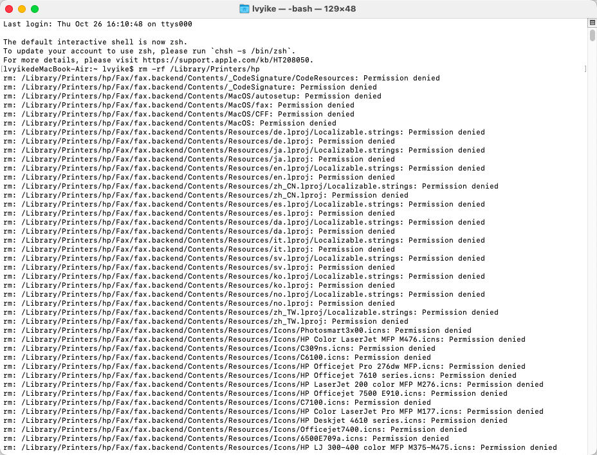Click the "HP Officejet 7610 series.icns" line

pyautogui.click(x=260, y=375)
